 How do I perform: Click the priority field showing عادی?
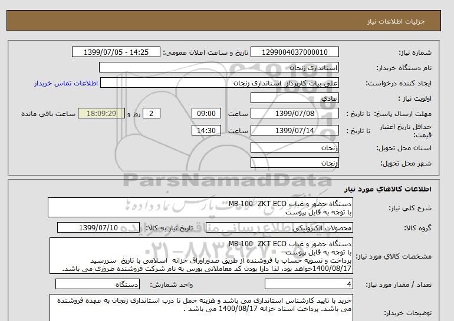click(294, 98)
